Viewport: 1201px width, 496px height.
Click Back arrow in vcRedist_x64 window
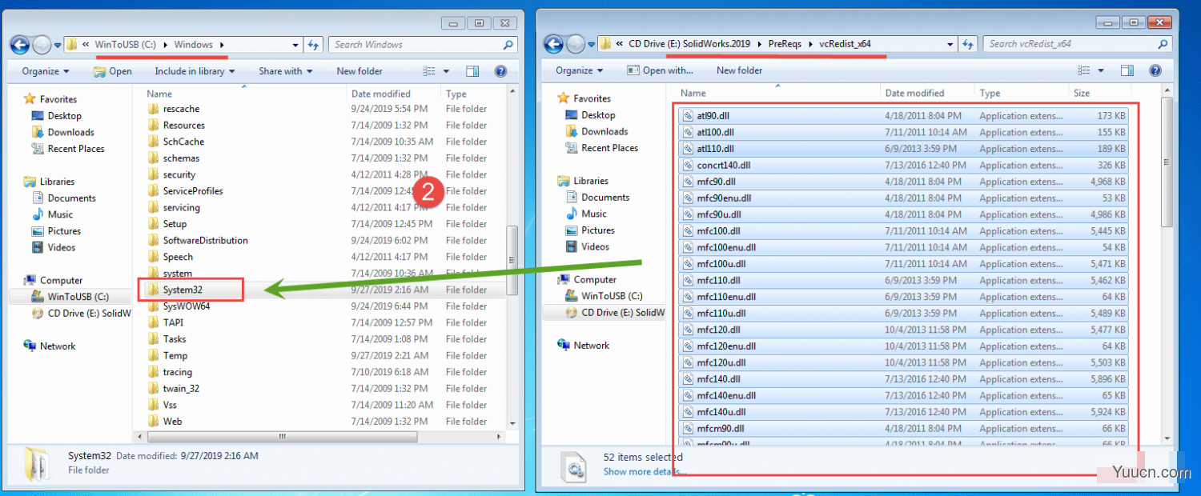coord(554,44)
